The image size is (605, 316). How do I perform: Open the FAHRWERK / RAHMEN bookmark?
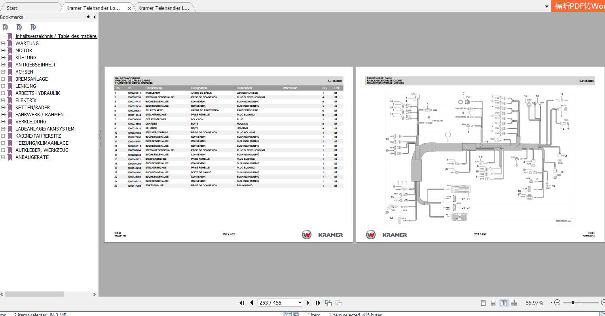coord(39,115)
